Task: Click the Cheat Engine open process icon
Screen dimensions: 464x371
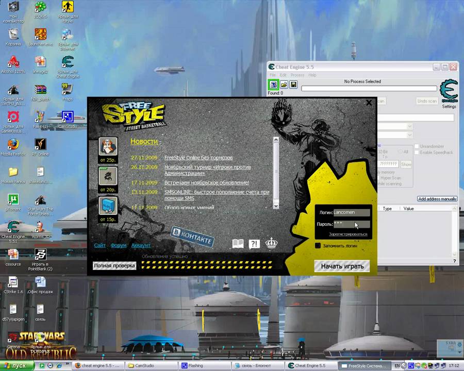Action: (273, 85)
